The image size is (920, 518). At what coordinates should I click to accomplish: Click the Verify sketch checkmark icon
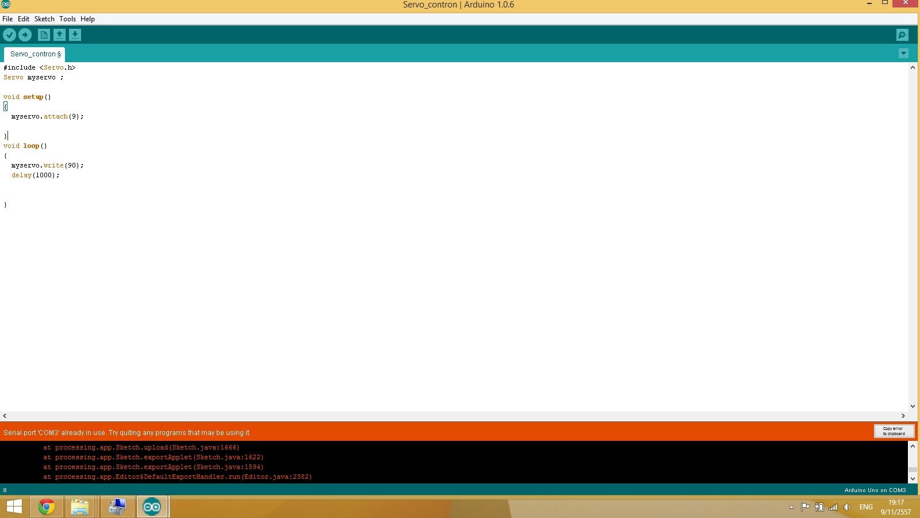tap(9, 35)
